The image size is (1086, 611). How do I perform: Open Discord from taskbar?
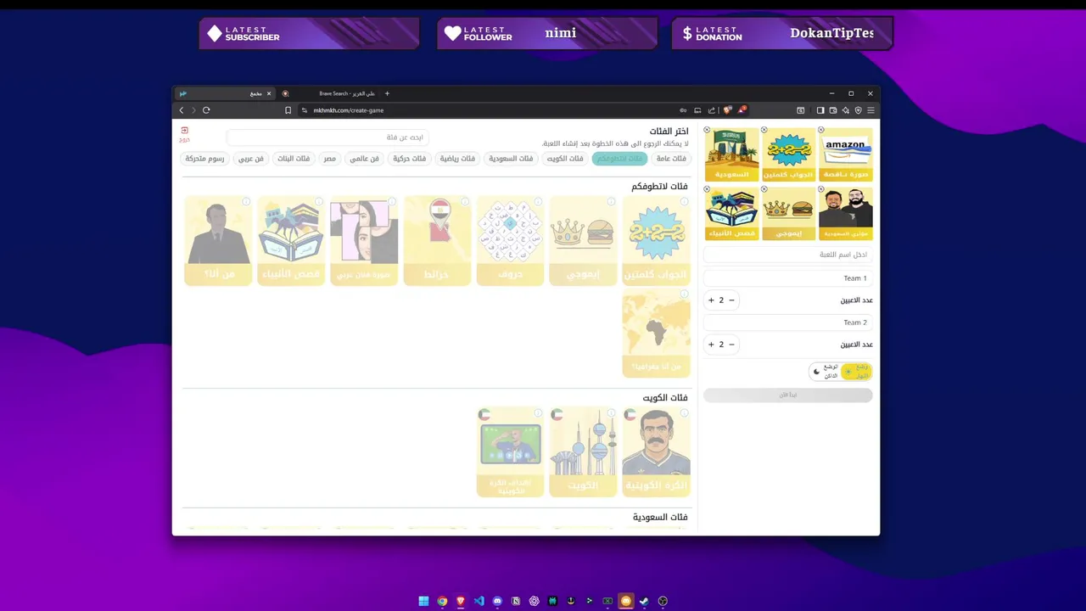pos(497,601)
